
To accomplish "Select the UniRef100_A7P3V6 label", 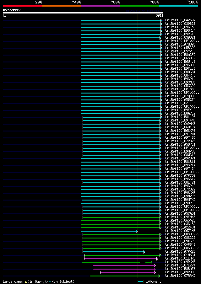I will coord(180,141).
